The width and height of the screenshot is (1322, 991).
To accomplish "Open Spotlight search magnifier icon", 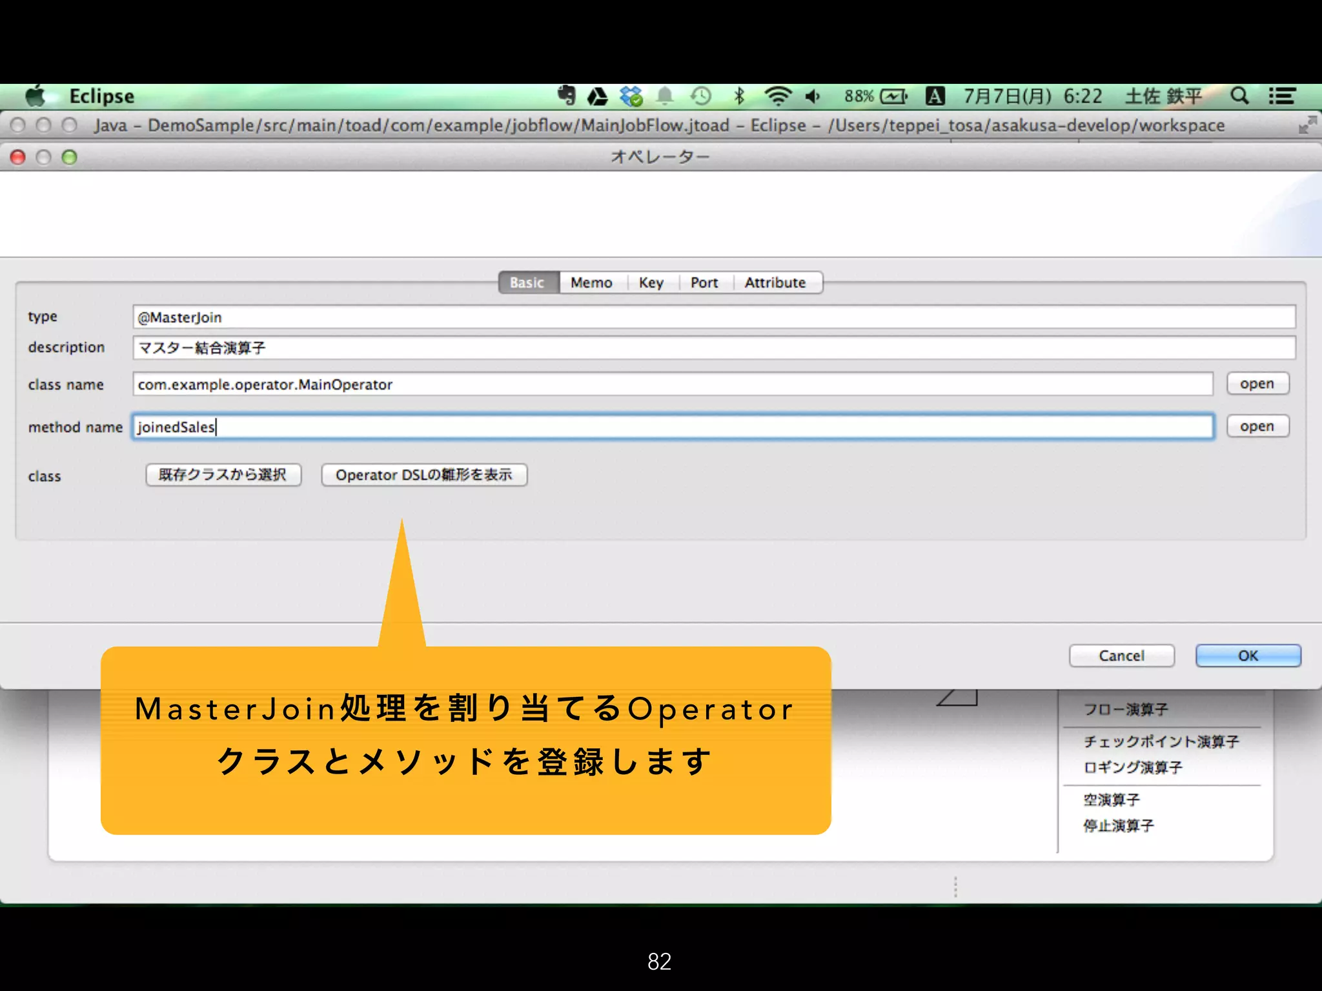I will pos(1239,96).
